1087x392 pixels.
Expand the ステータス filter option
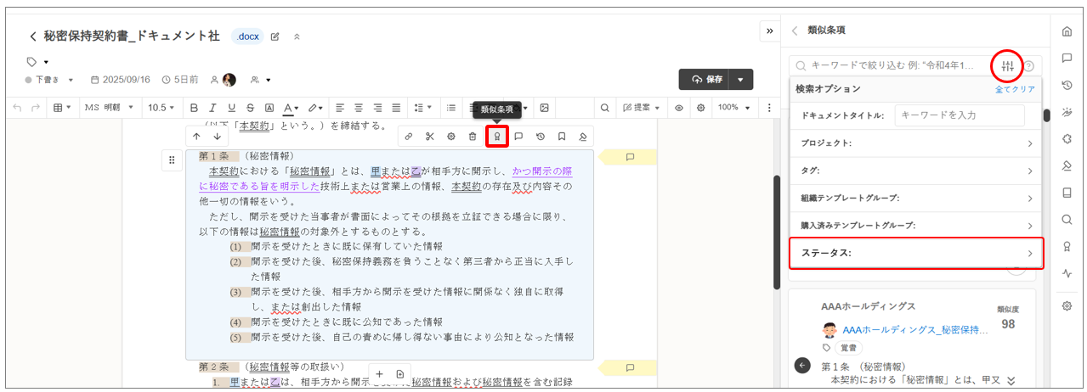(x=916, y=253)
